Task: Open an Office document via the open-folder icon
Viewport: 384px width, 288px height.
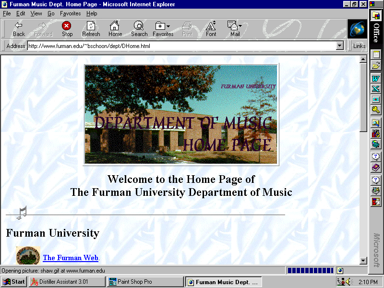Action: pos(376,65)
